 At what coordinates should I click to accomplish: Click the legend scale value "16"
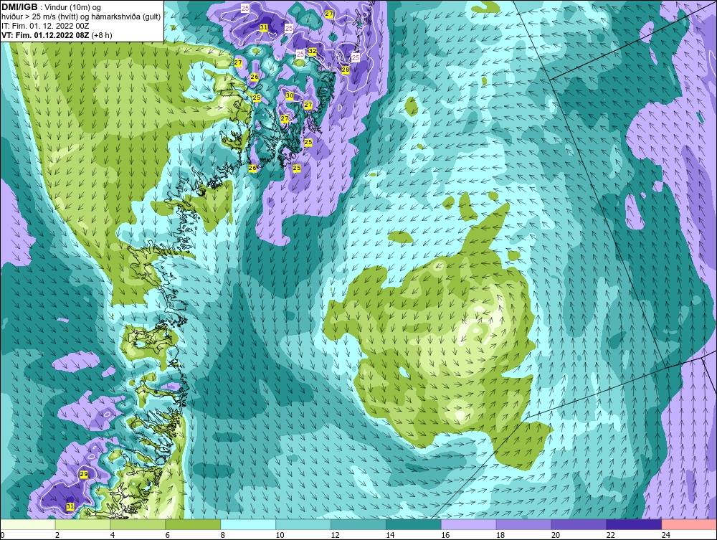coord(445,535)
